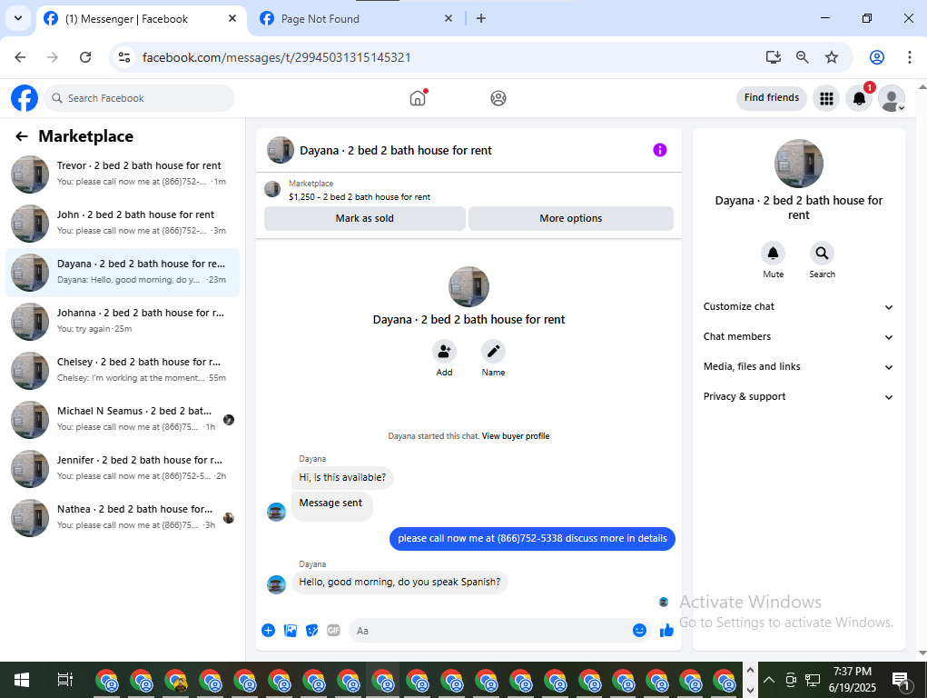927x698 pixels.
Task: Open View buyer profile link
Action: [x=516, y=436]
